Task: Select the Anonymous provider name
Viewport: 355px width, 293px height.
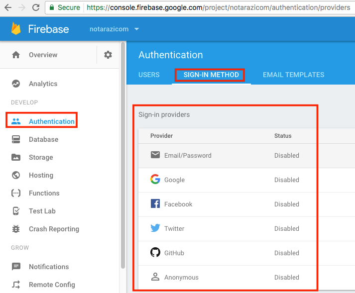Action: [x=181, y=278]
